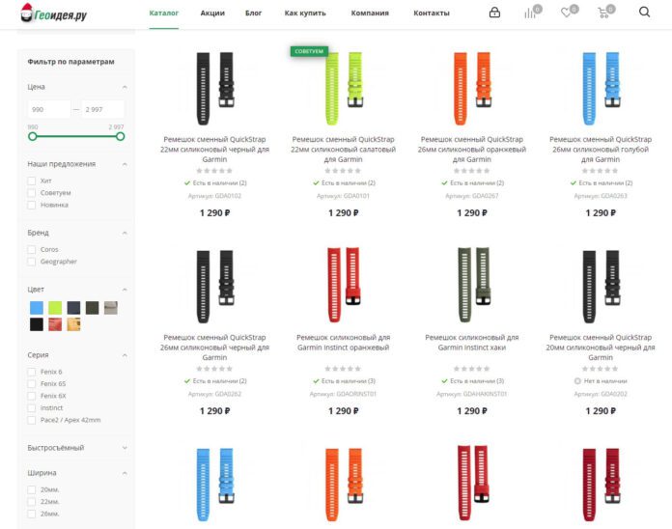Open Акции menu item
Screen dimensions: 672x529
(x=212, y=13)
